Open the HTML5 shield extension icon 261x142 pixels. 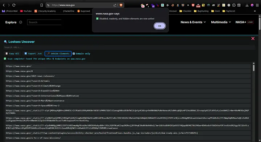193,5
